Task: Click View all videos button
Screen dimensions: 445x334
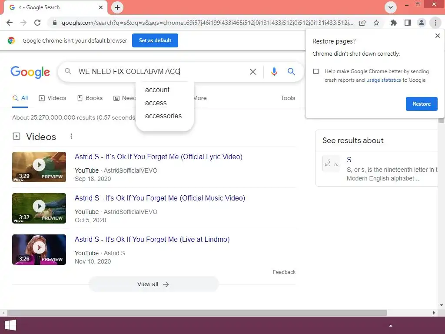Action: (x=153, y=284)
